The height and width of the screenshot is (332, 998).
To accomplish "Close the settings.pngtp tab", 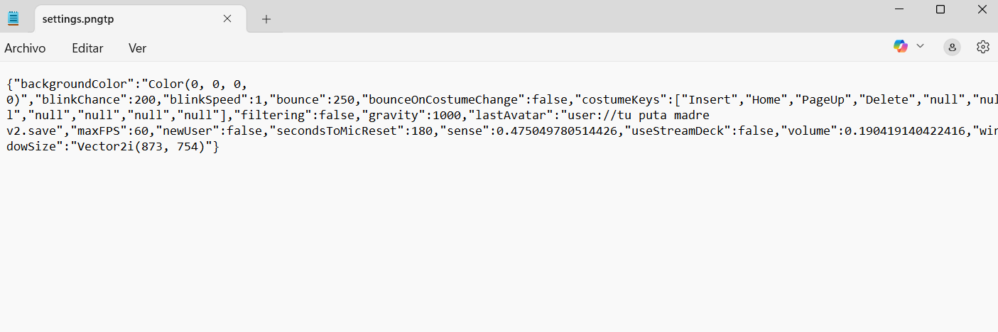I will click(x=227, y=18).
